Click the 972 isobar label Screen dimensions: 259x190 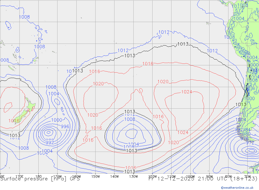tap(250, 143)
